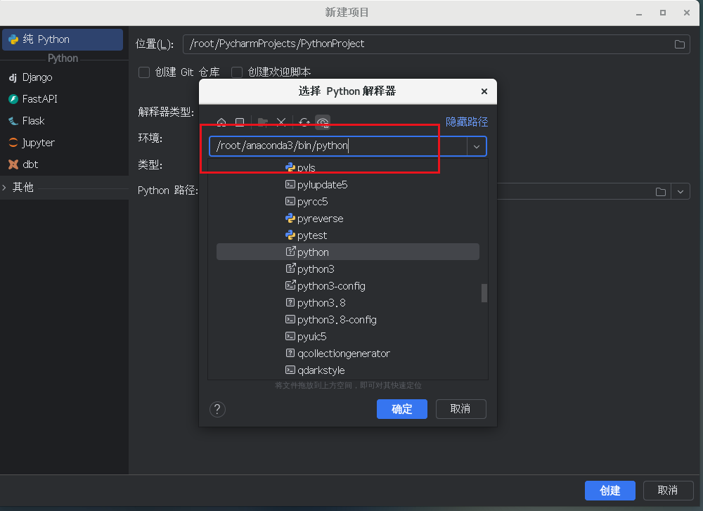Screen dimensions: 703x511
Task: Confirm with 确定 button
Action: click(401, 409)
